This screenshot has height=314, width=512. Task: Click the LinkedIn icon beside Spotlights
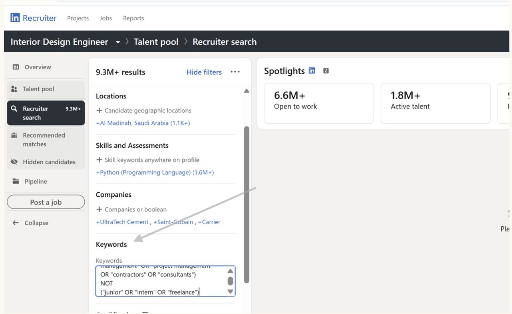click(x=312, y=71)
